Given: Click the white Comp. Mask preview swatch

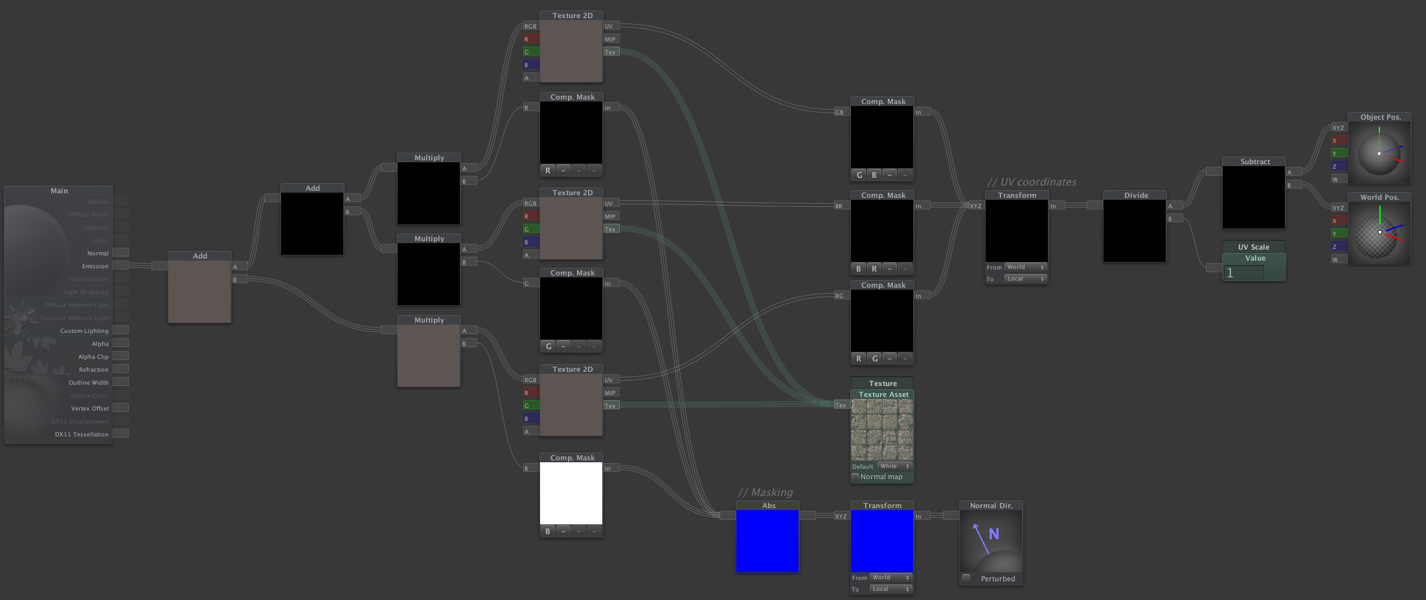Looking at the screenshot, I should point(571,493).
